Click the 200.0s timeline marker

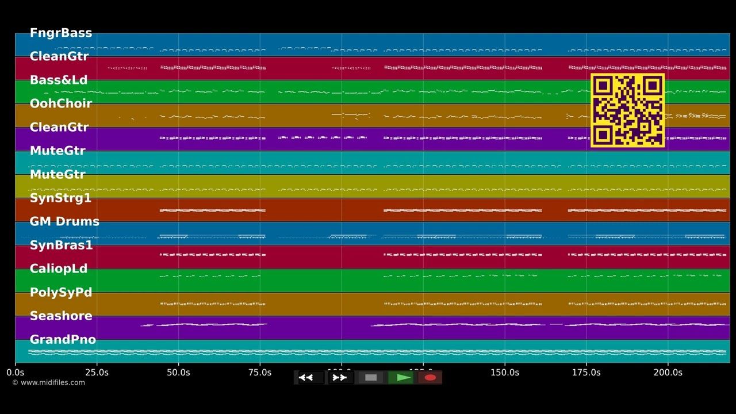(x=668, y=373)
